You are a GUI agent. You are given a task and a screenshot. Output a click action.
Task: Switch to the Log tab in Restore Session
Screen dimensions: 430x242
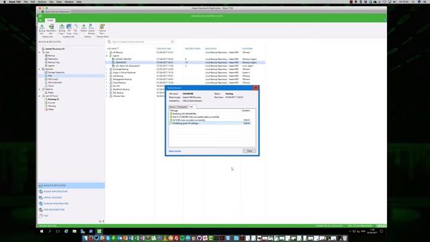pos(191,107)
